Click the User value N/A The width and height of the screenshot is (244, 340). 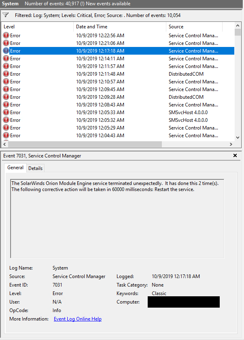click(57, 302)
